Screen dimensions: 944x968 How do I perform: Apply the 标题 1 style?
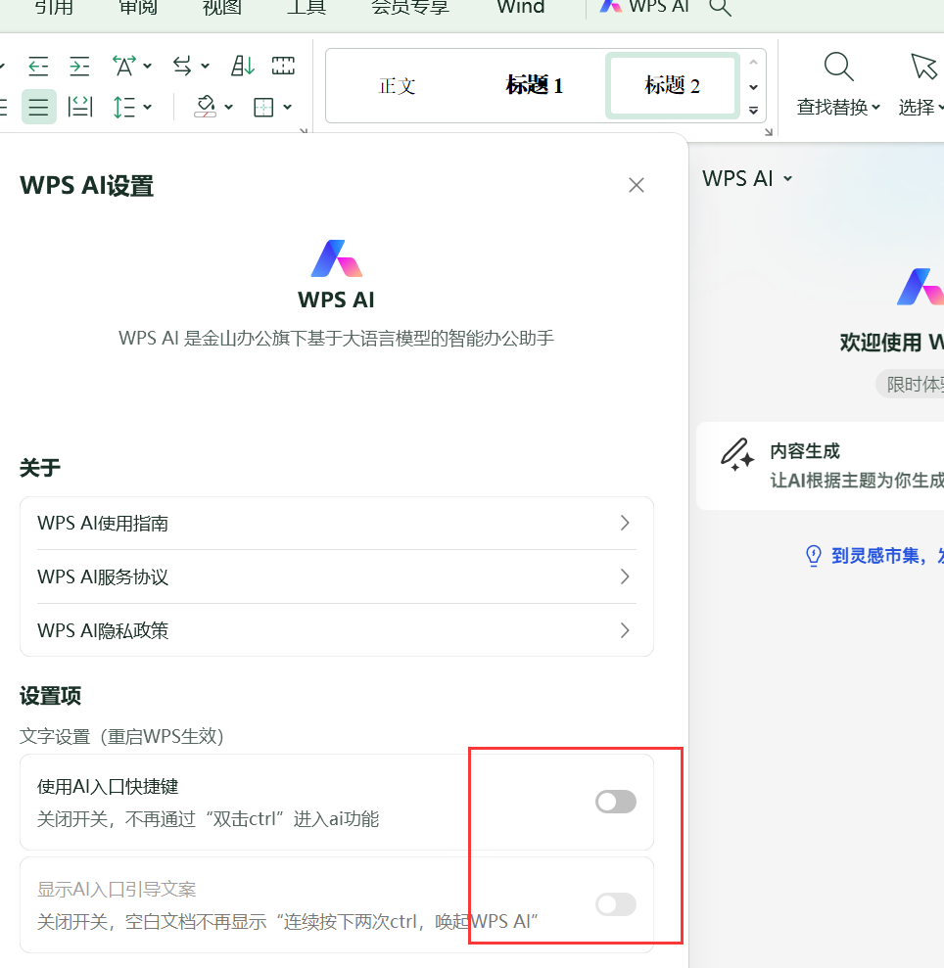click(535, 86)
